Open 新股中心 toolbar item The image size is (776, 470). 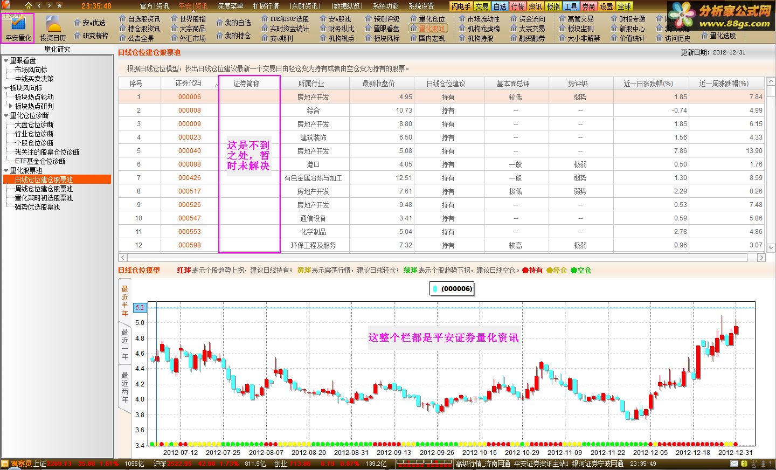(628, 29)
